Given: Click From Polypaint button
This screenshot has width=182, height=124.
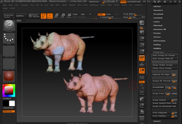Looking at the screenshot, I should point(161,113).
